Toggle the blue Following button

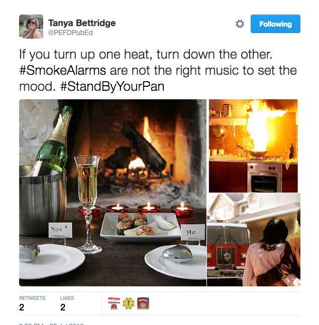(275, 24)
